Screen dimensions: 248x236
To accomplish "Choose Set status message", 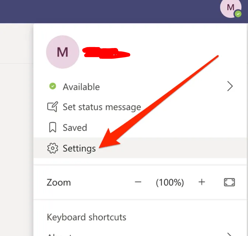I will [102, 107].
